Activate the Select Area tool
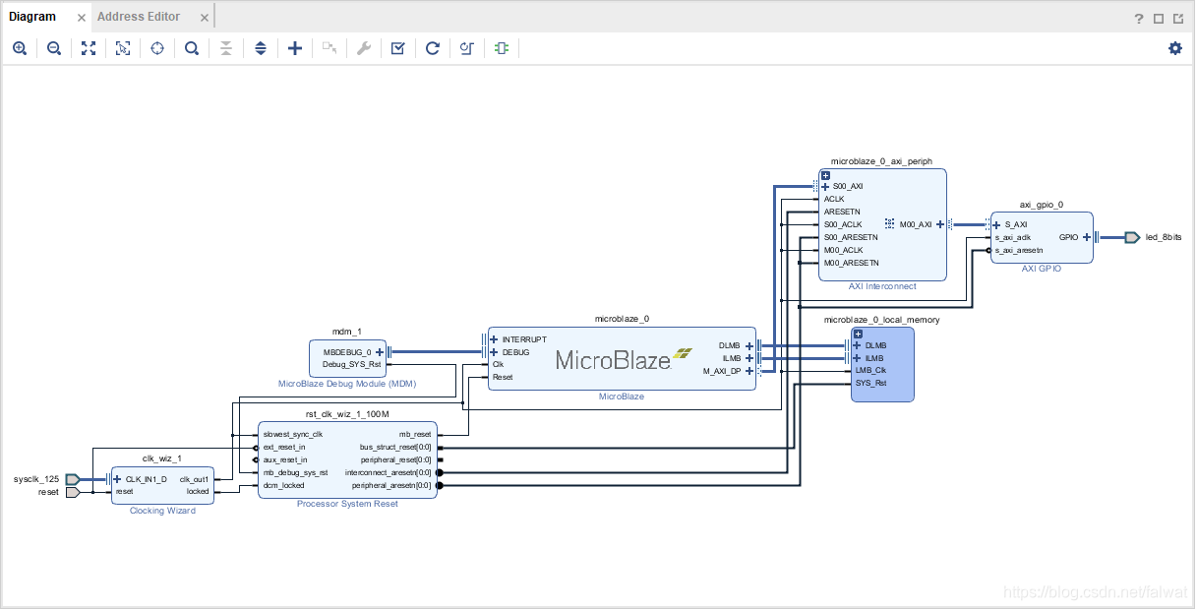 coord(123,48)
